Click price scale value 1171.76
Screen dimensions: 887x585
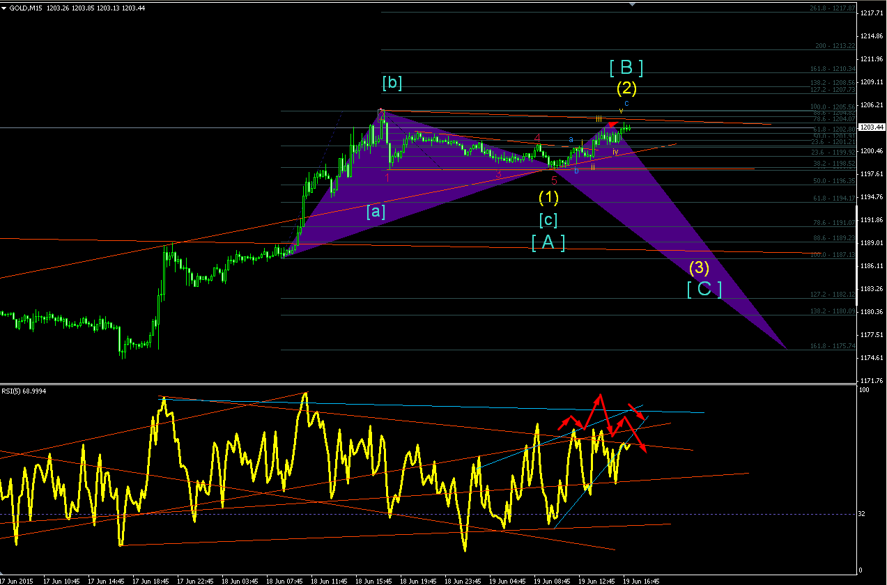point(872,380)
